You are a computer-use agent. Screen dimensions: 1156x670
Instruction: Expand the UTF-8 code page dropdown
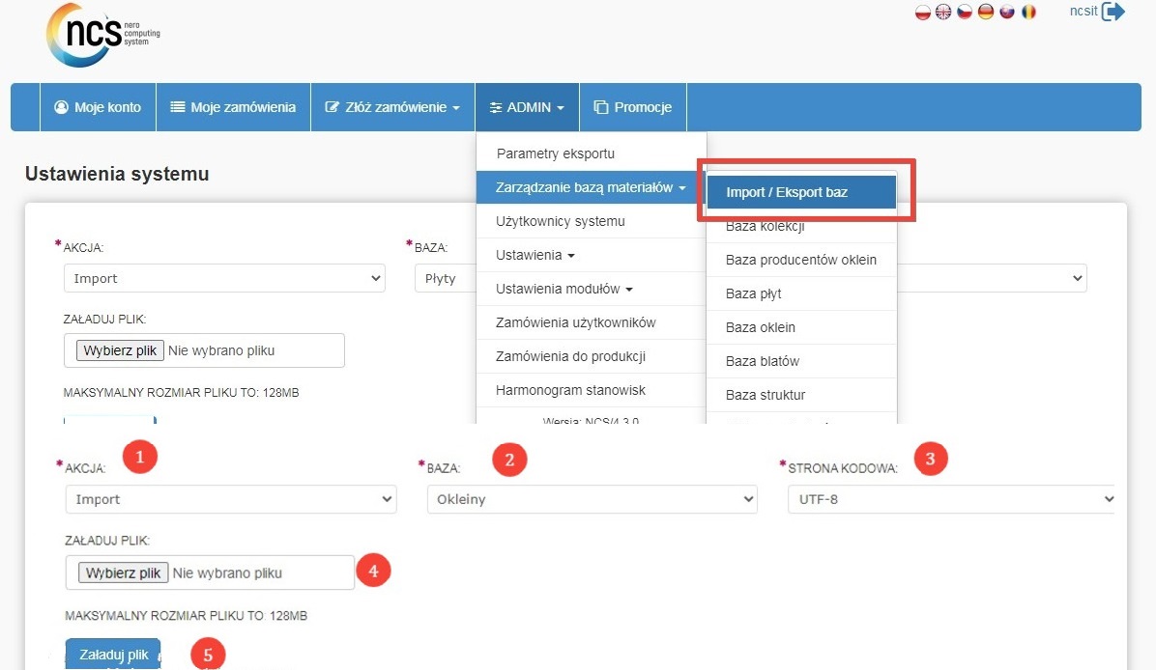[951, 499]
